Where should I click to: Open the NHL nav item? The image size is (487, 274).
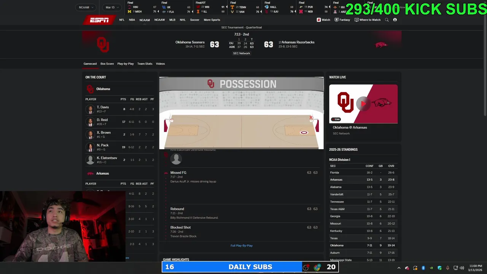coord(183,20)
